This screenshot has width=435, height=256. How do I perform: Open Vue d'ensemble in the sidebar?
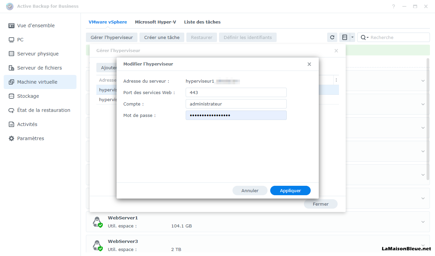(40, 26)
